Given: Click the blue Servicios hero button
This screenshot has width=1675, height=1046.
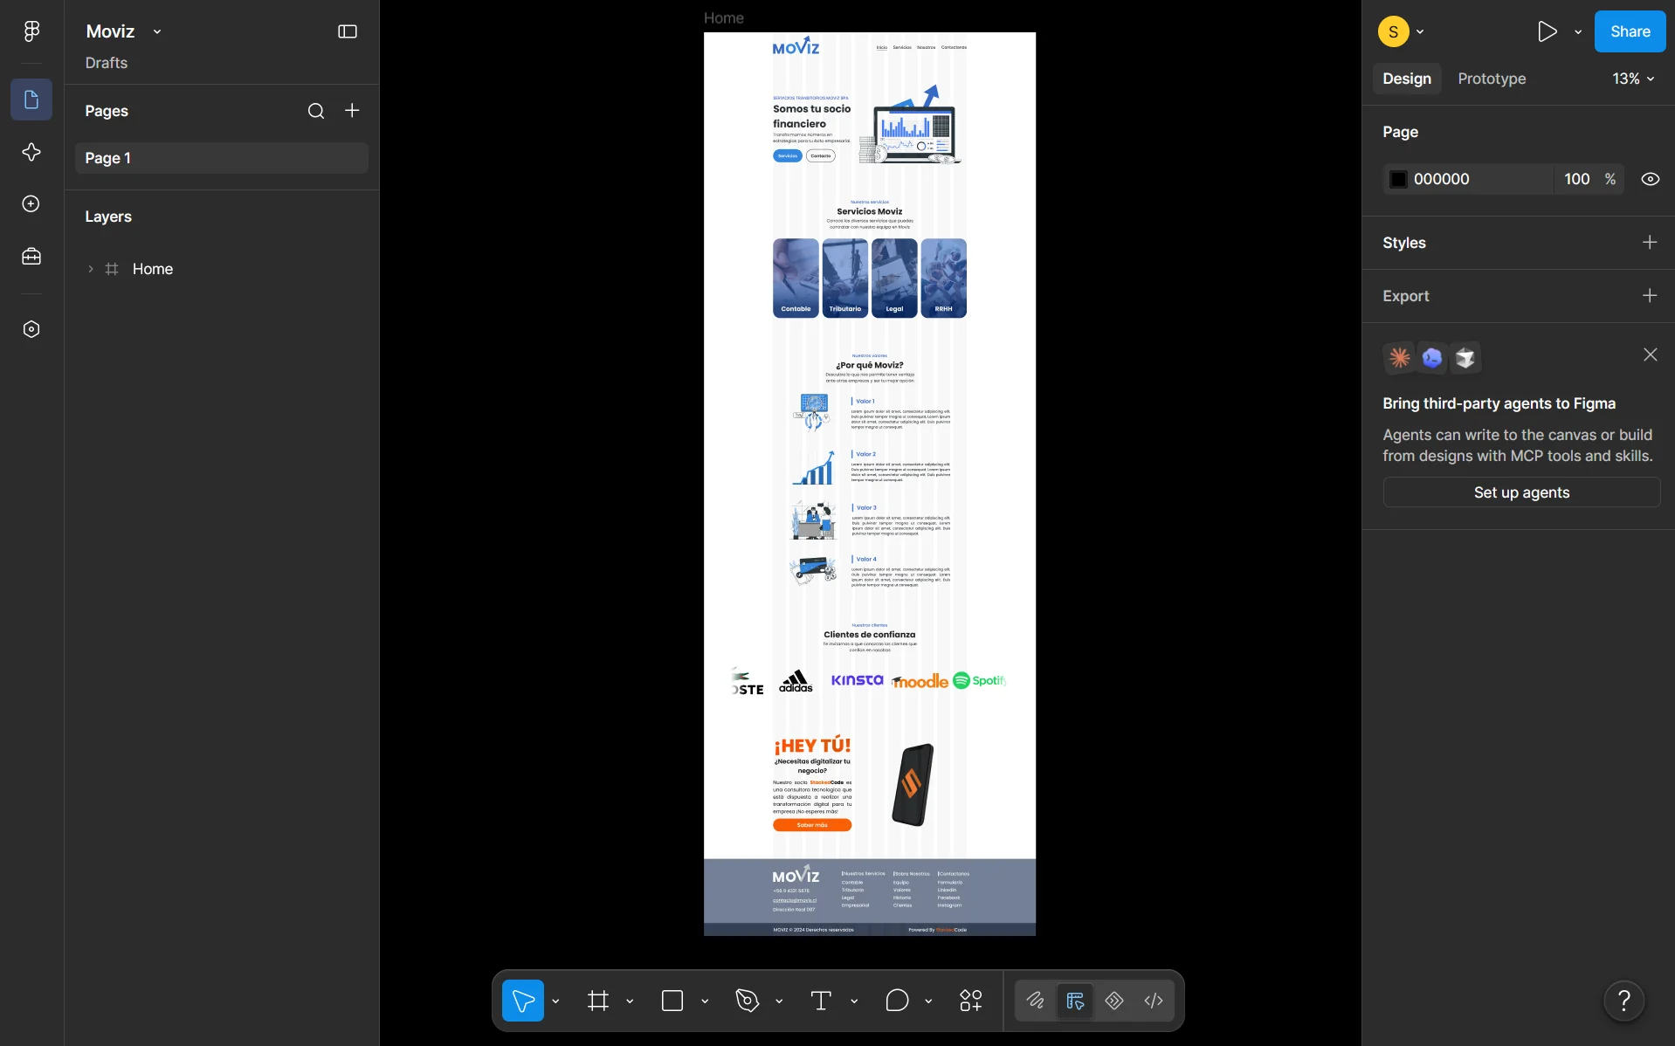Looking at the screenshot, I should click(788, 156).
